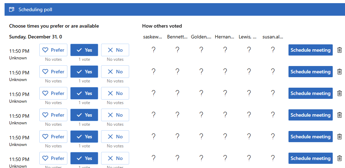
Task: Select No for the third time slot
Action: (x=115, y=93)
